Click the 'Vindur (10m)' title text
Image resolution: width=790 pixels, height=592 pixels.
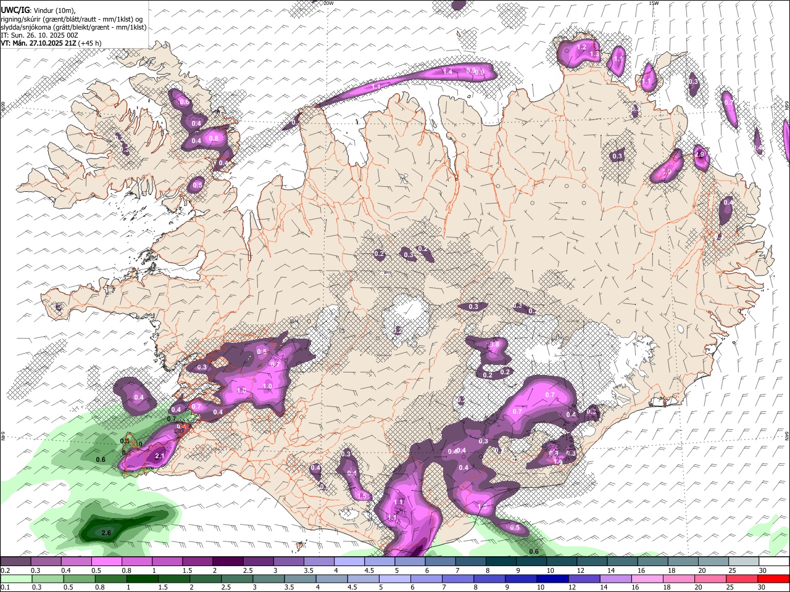[54, 10]
